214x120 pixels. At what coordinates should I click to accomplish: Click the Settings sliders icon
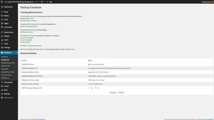pyautogui.click(x=2, y=48)
